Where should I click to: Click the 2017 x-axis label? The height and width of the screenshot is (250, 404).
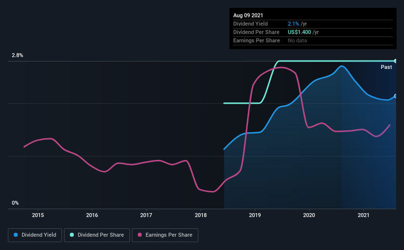click(146, 215)
